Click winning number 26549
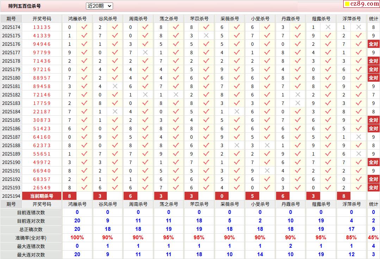Image resolution: width=380 pixels, height=259 pixels. coord(42,188)
